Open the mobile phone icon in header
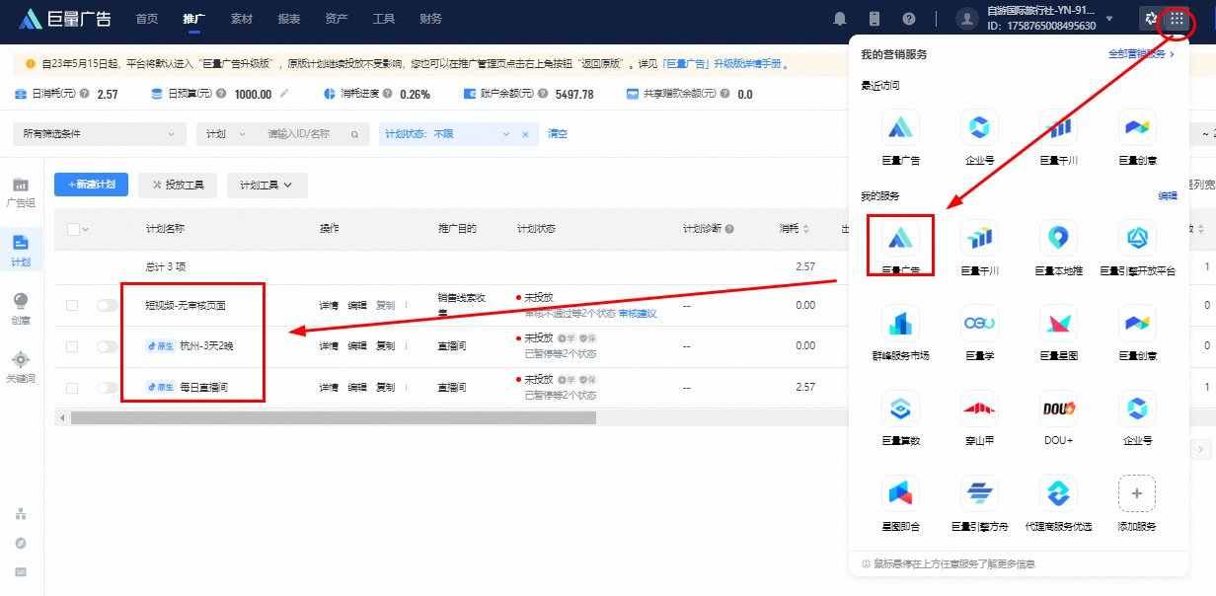This screenshot has height=596, width=1216. 874,19
